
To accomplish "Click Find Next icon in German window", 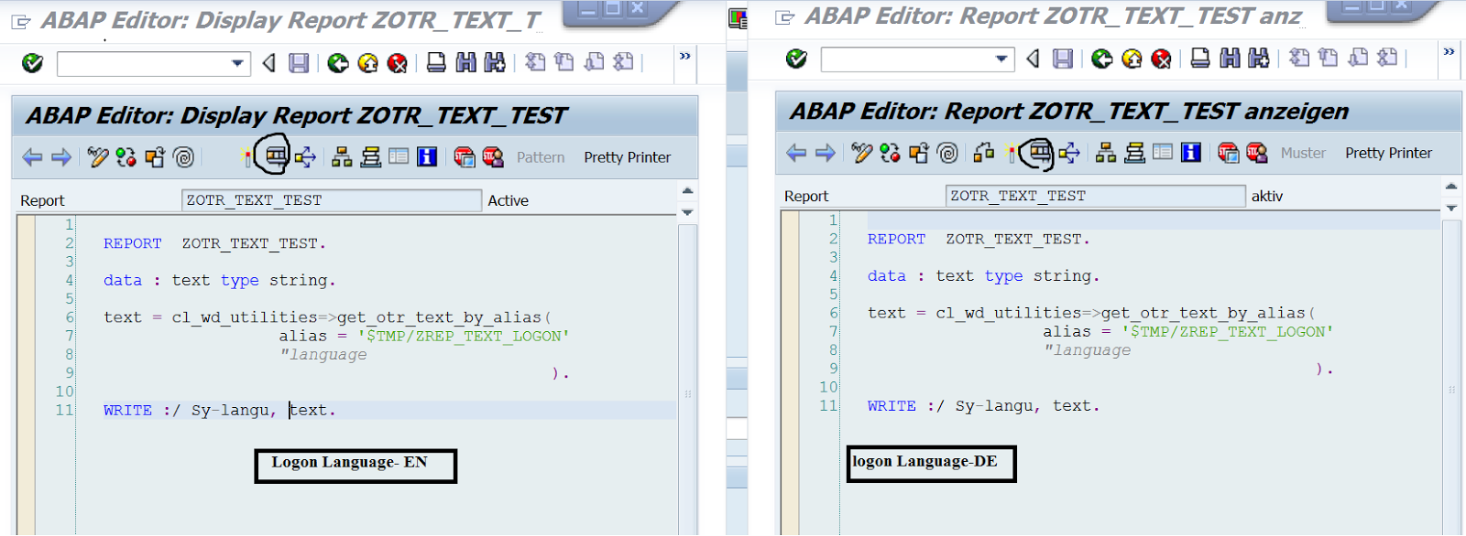I will [1259, 58].
